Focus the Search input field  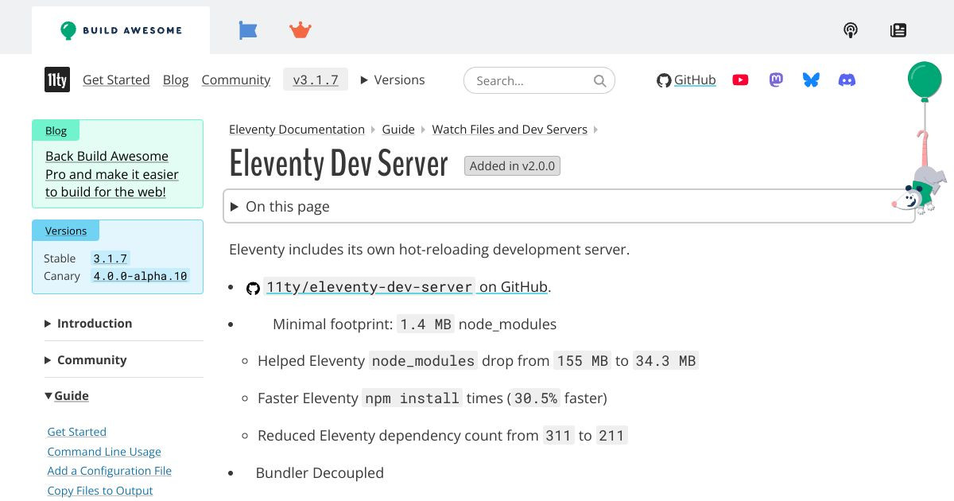pyautogui.click(x=539, y=80)
